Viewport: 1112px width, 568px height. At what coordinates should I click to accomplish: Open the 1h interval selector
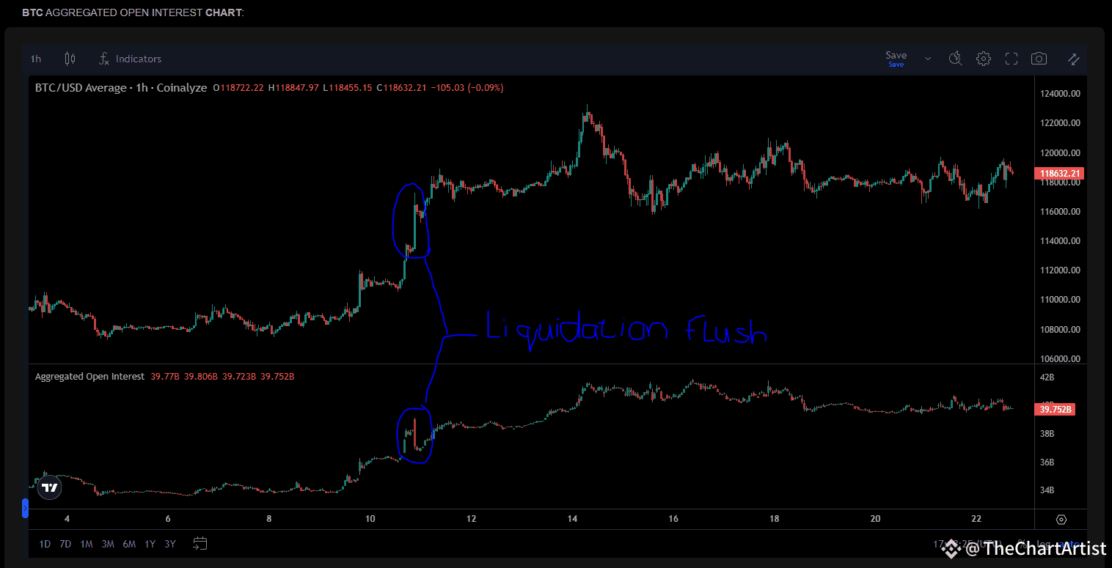click(x=36, y=59)
